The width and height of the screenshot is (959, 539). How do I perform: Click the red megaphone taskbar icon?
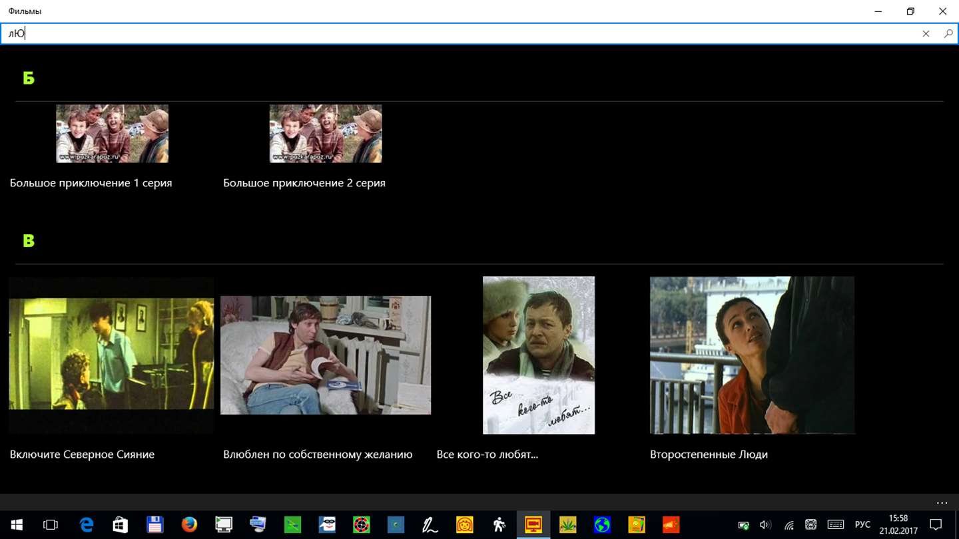671,525
